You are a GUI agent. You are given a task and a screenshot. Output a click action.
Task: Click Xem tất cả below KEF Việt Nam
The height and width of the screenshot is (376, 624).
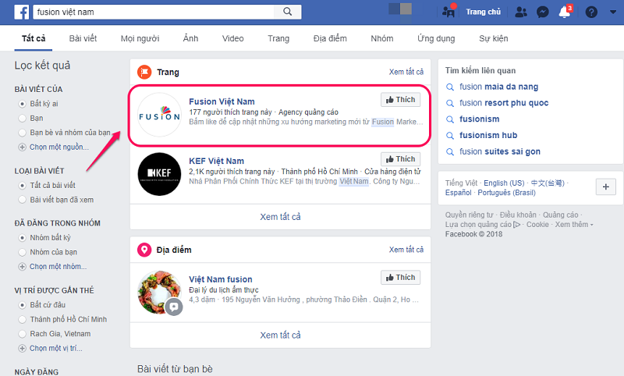point(280,217)
